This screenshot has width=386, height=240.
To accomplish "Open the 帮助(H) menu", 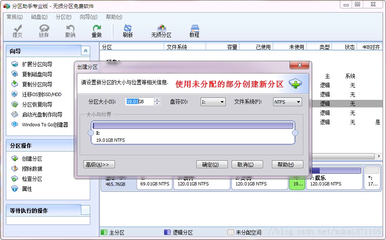I will (114, 17).
